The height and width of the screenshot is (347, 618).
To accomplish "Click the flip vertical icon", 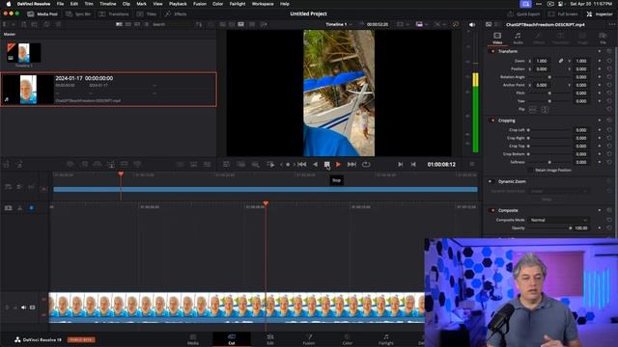I will tap(545, 109).
